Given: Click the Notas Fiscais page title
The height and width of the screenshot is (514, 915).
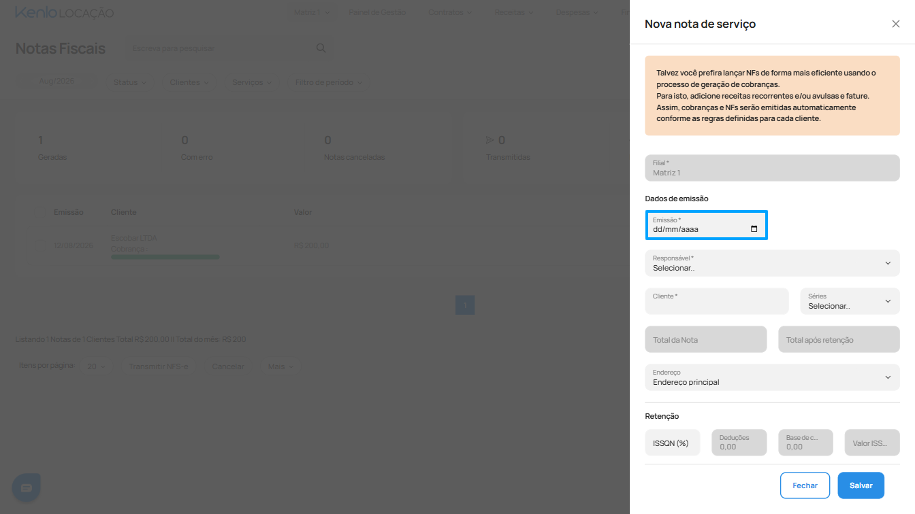Looking at the screenshot, I should pyautogui.click(x=60, y=48).
